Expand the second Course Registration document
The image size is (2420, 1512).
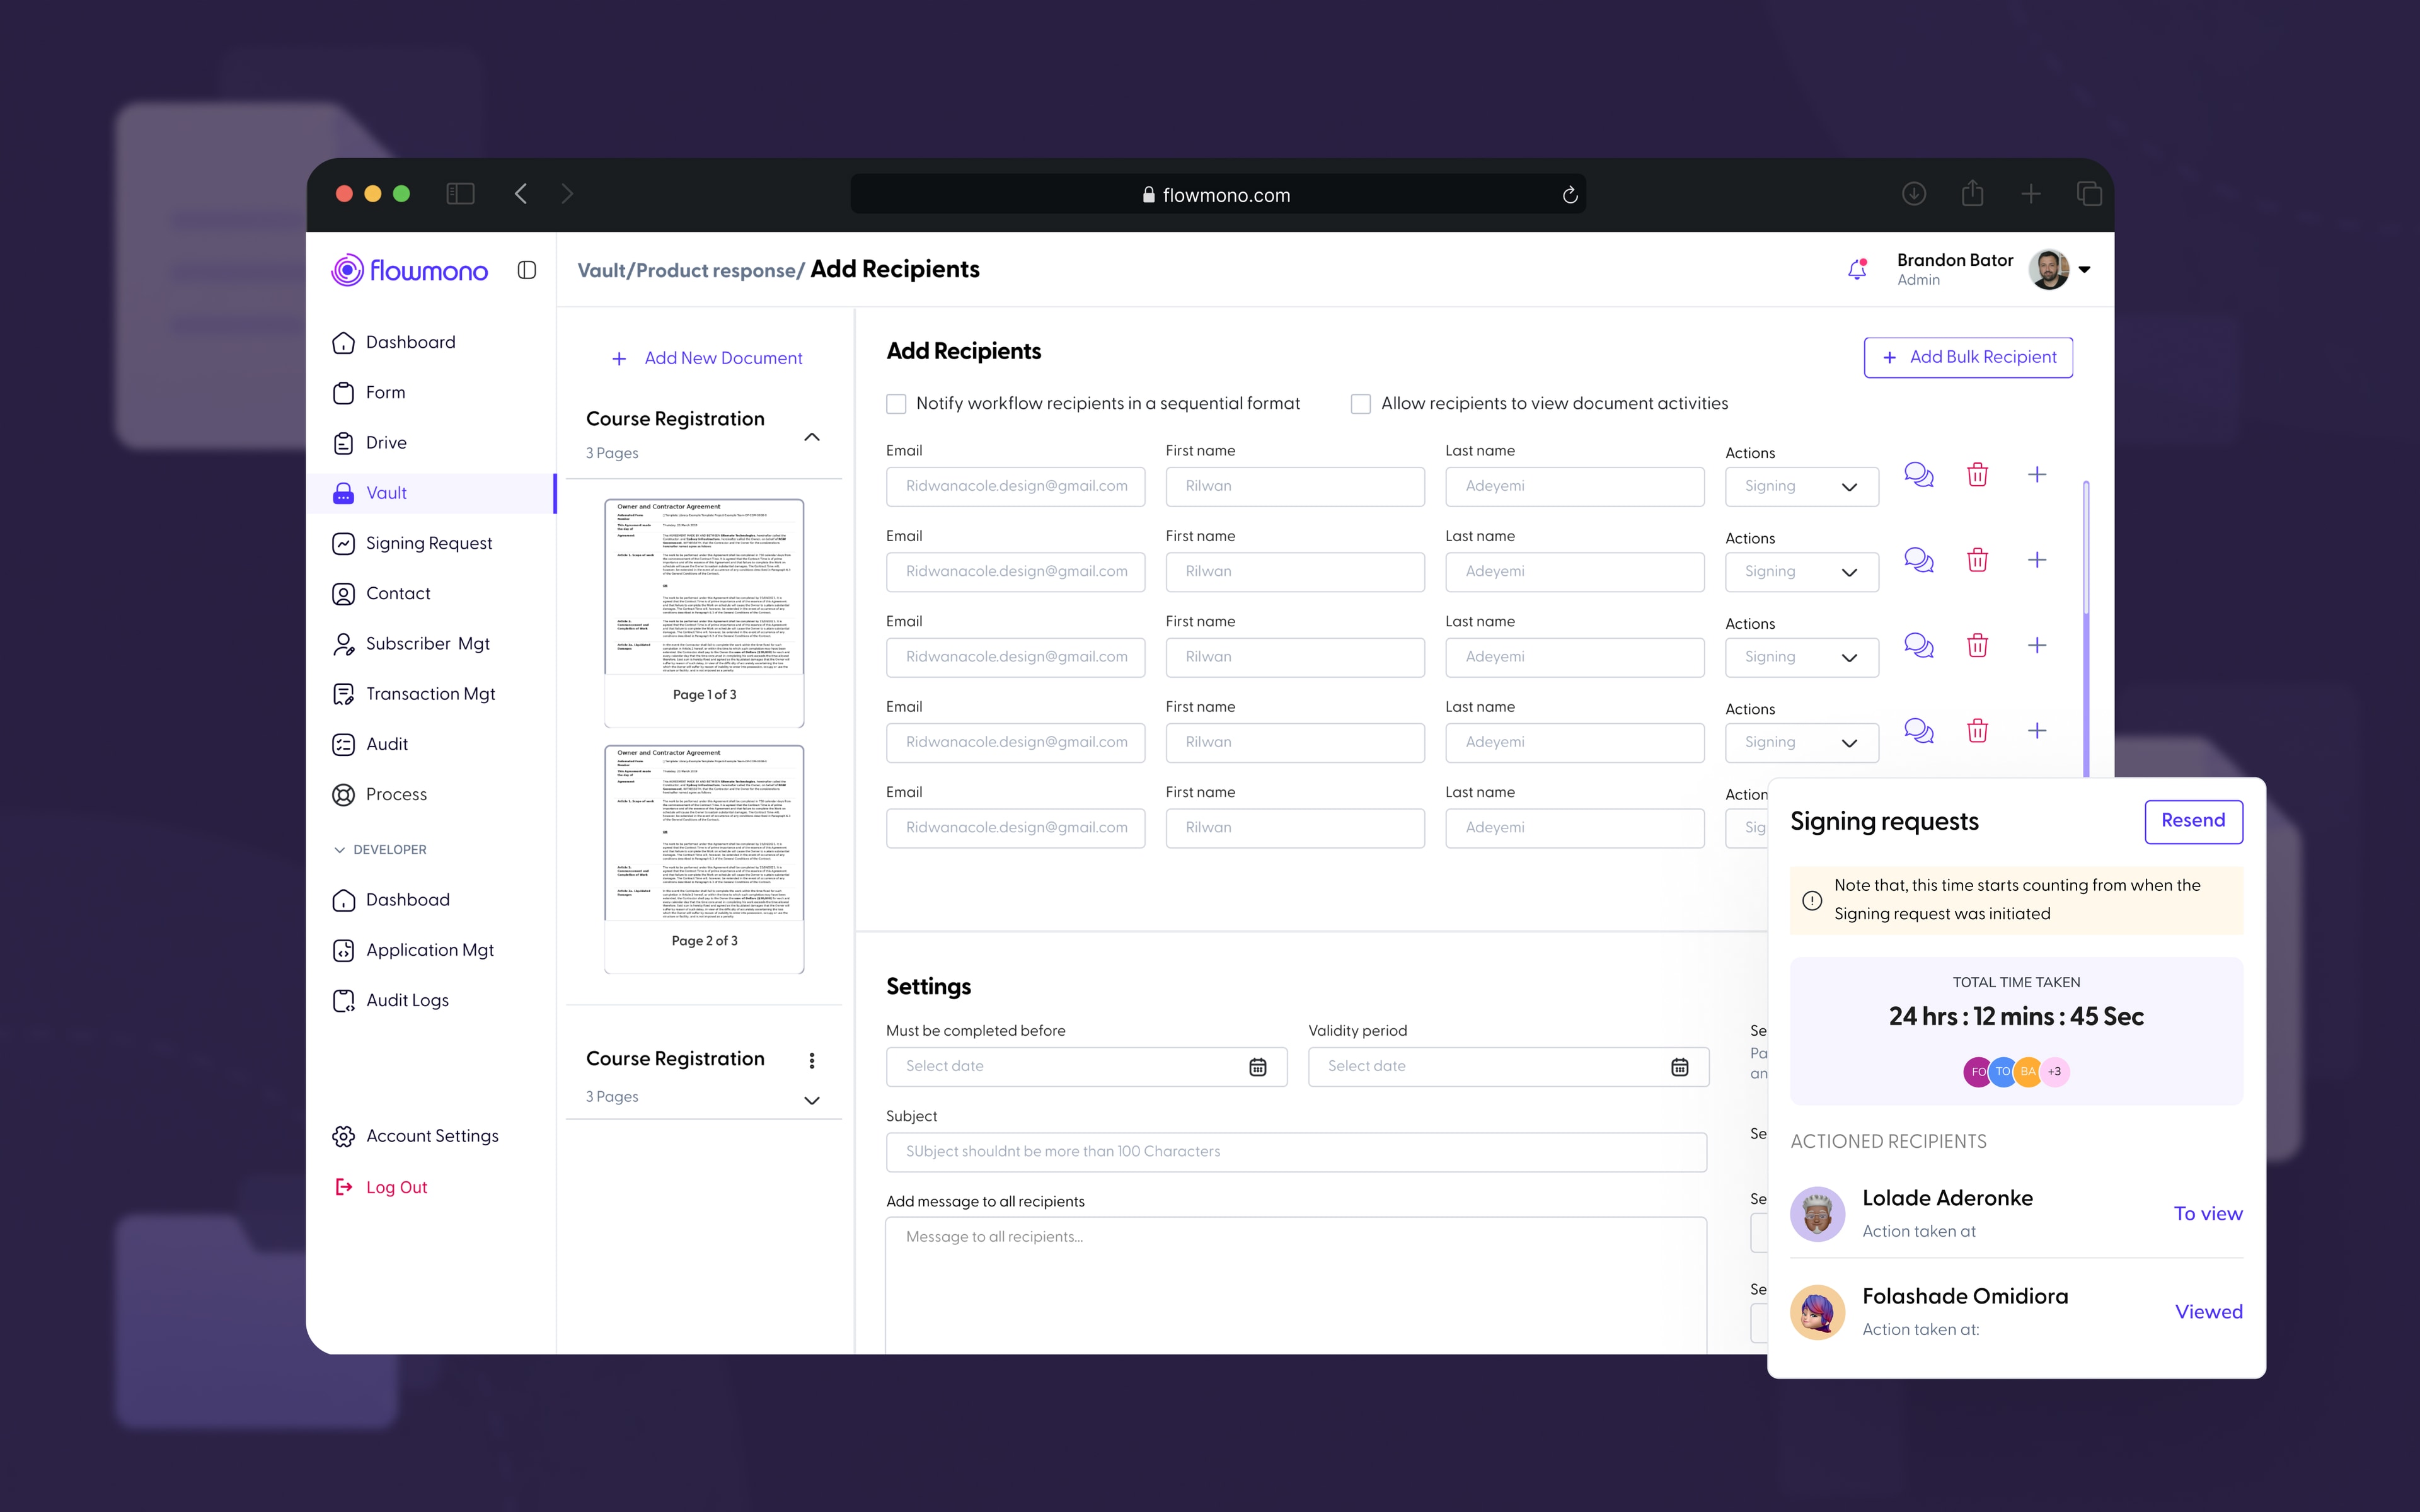pos(811,1100)
